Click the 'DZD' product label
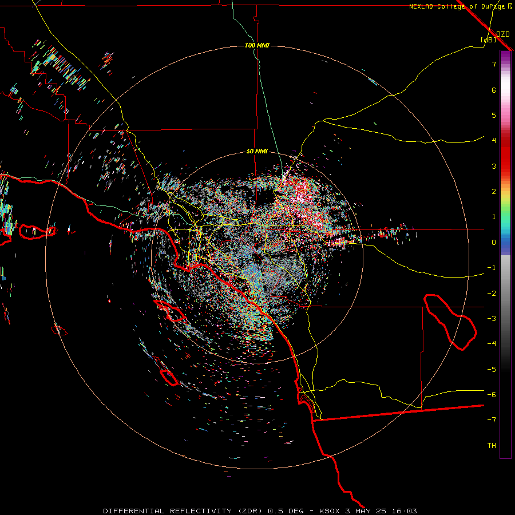 point(503,34)
